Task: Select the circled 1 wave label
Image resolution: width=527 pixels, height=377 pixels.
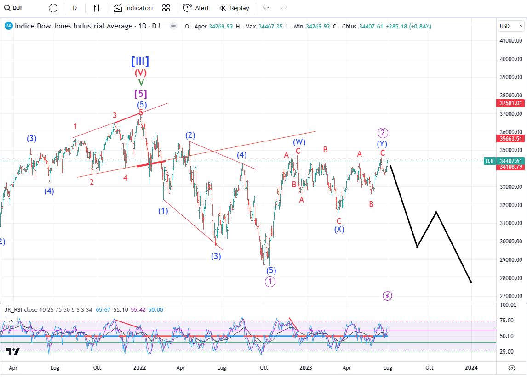Action: coord(270,281)
